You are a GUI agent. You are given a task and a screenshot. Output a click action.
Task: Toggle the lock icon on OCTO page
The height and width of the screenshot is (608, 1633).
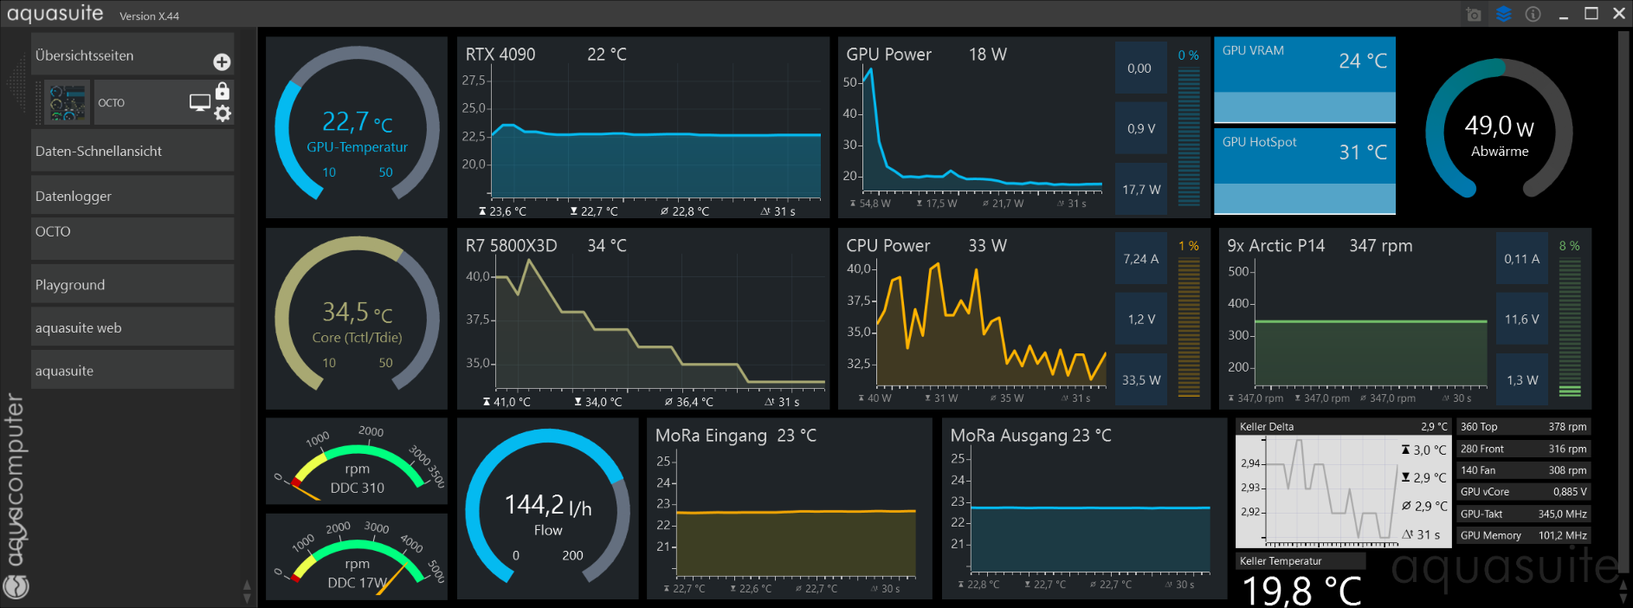[223, 91]
